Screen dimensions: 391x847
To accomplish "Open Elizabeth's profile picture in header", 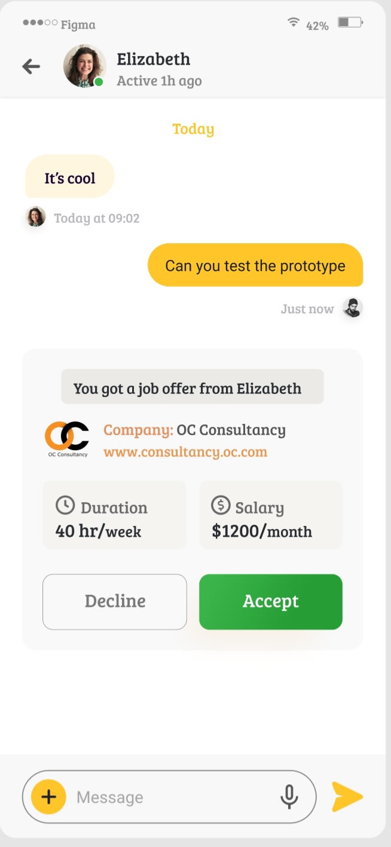I will tap(84, 66).
